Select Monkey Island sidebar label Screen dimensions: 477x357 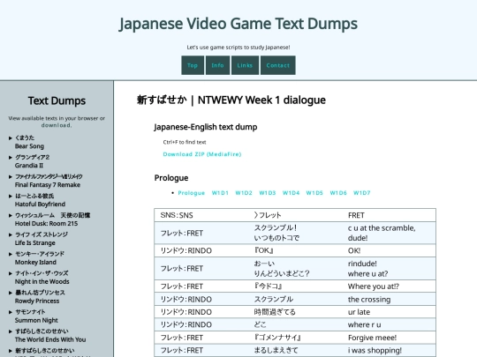point(35,263)
